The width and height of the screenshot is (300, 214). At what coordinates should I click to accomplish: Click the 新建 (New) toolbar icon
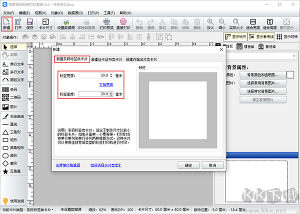7,24
